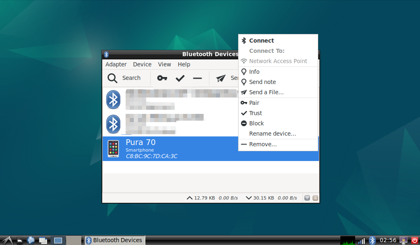The width and height of the screenshot is (420, 245).
Task: Click the beige status bar icon at far right
Action: pyautogui.click(x=315, y=198)
